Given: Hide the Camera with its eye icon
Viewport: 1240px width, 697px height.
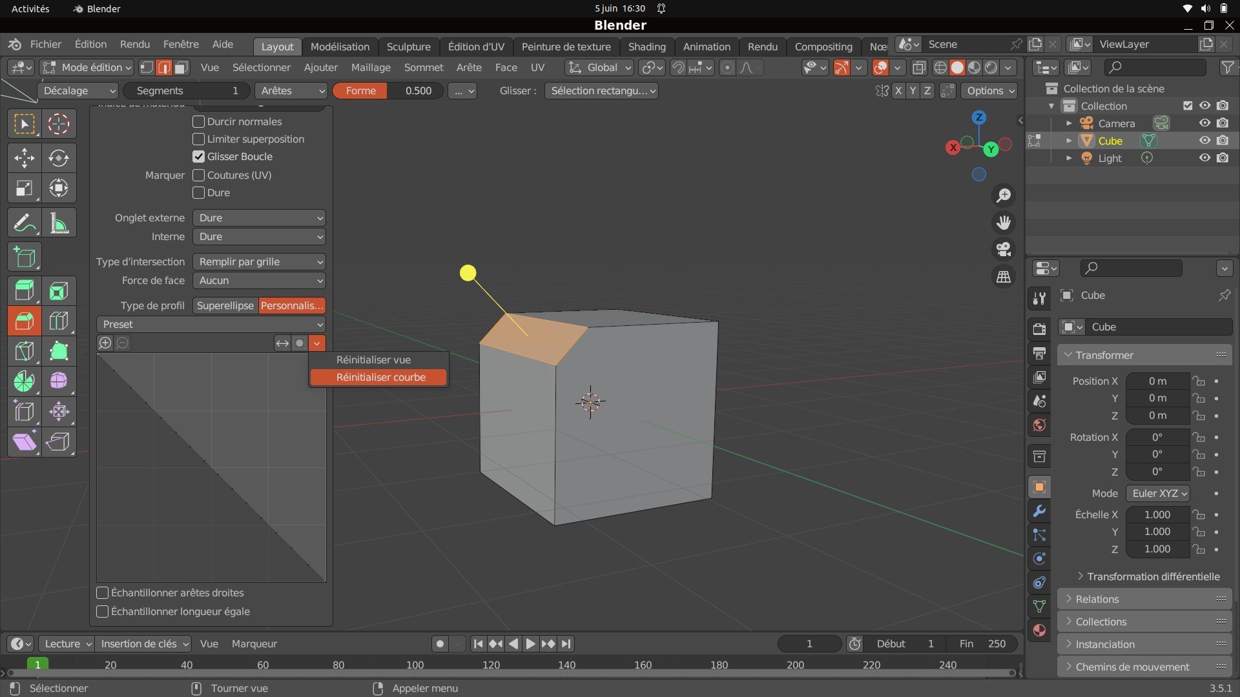Looking at the screenshot, I should (1204, 123).
